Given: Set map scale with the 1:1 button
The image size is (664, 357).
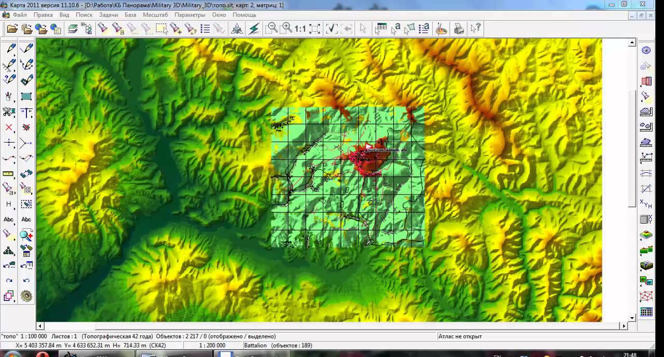Looking at the screenshot, I should [x=300, y=29].
